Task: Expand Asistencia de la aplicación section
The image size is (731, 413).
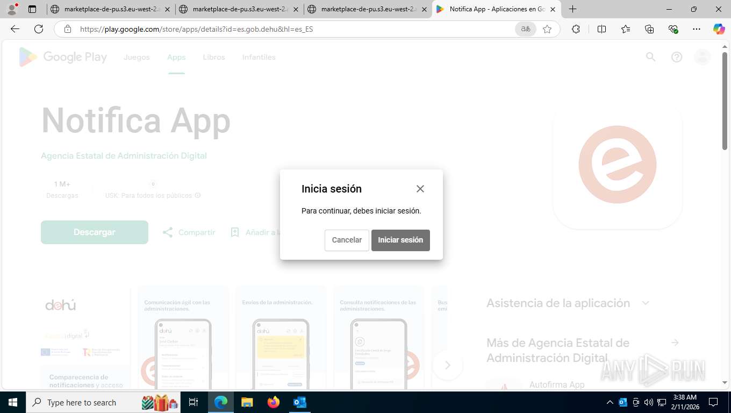Action: 646,303
